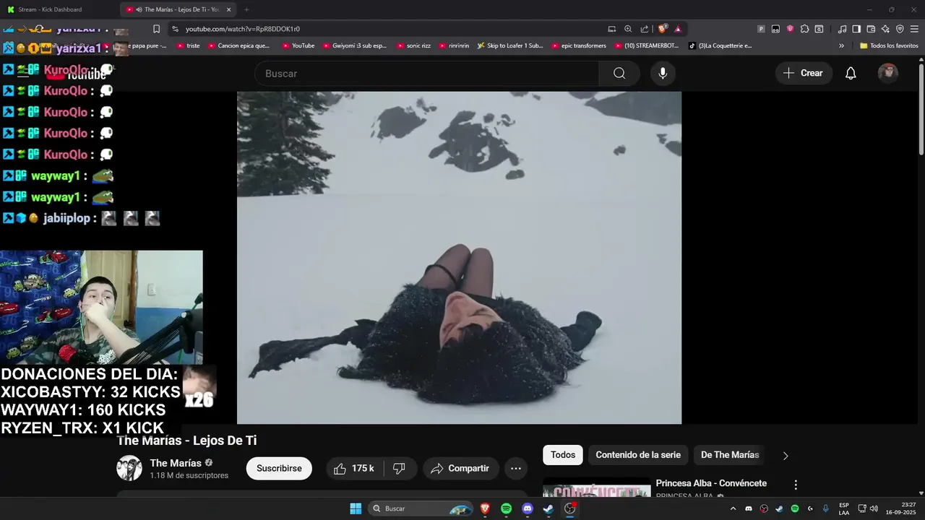Click the Crear button
The width and height of the screenshot is (925, 520).
click(x=804, y=73)
